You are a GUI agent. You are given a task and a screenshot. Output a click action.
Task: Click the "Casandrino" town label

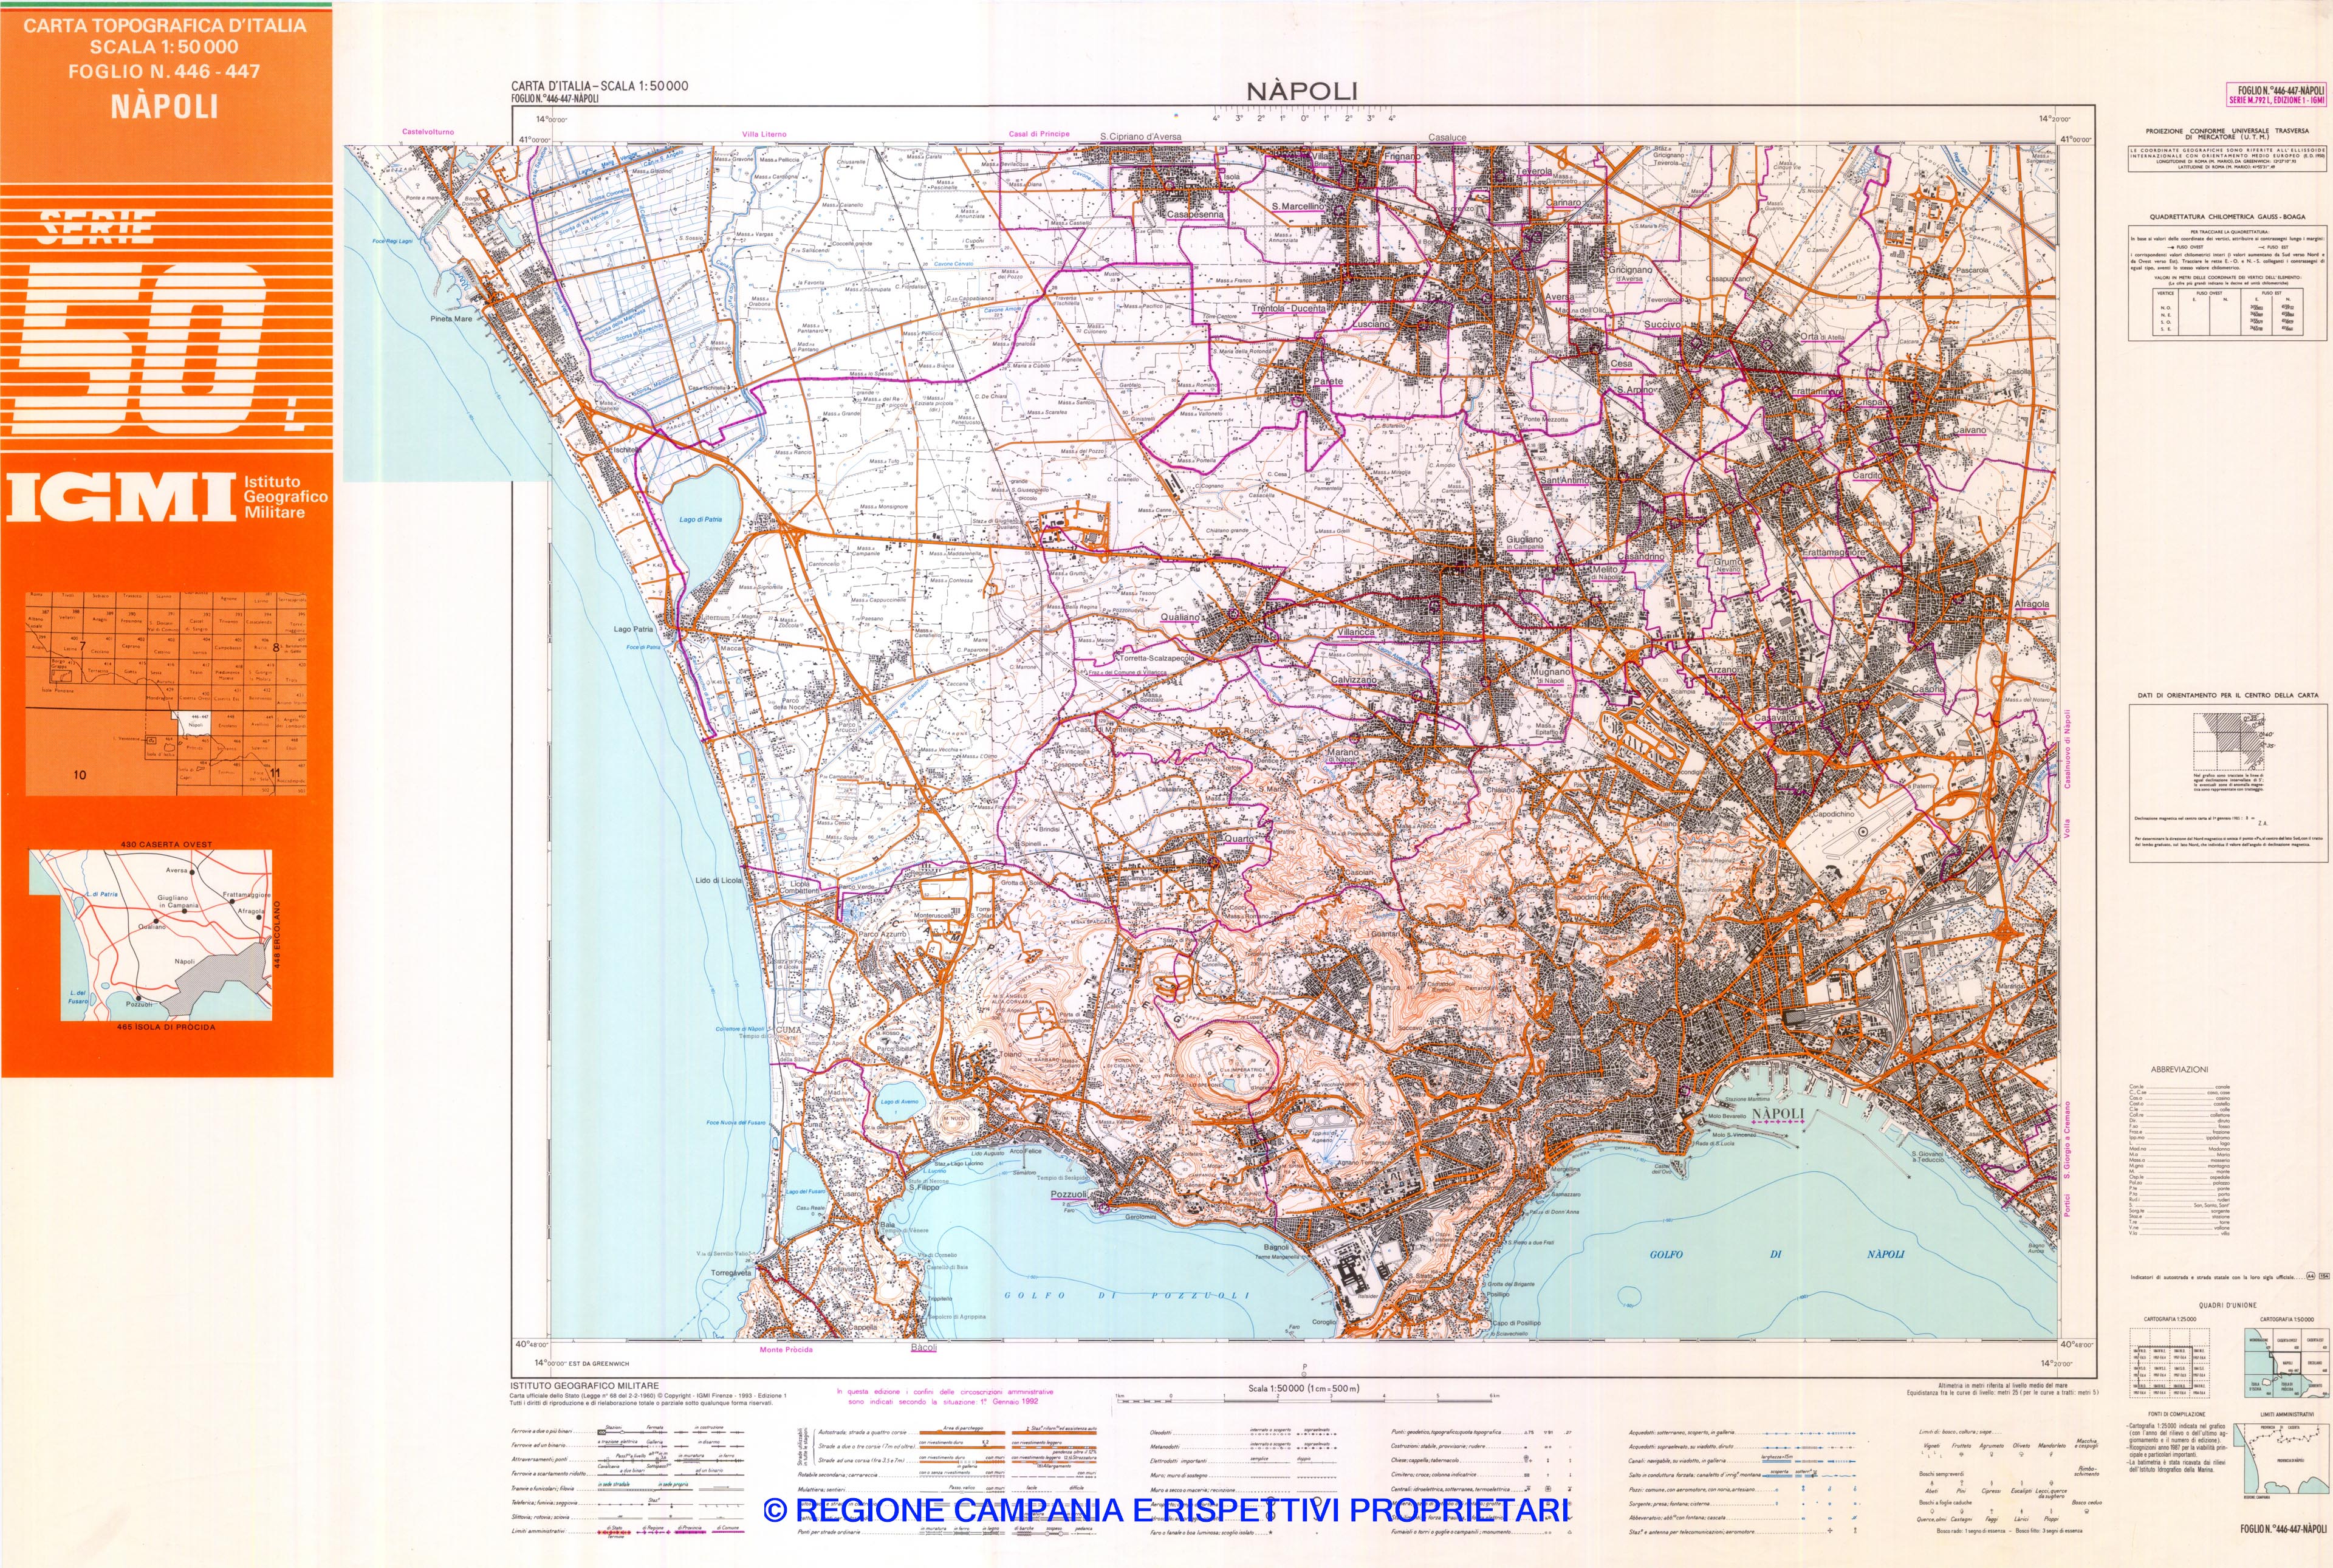1641,557
